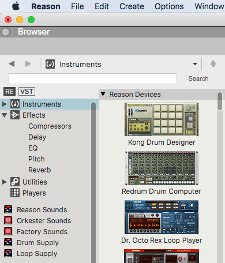Open Reason Sounds library
The image size is (225, 263).
tap(42, 209)
